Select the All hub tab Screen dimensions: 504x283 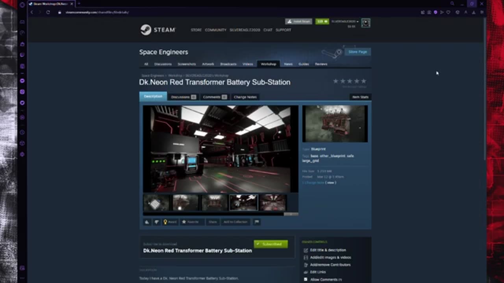tap(146, 64)
